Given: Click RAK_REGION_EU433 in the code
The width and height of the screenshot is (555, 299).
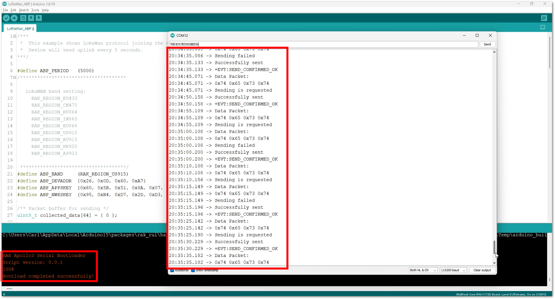Looking at the screenshot, I should [x=54, y=98].
